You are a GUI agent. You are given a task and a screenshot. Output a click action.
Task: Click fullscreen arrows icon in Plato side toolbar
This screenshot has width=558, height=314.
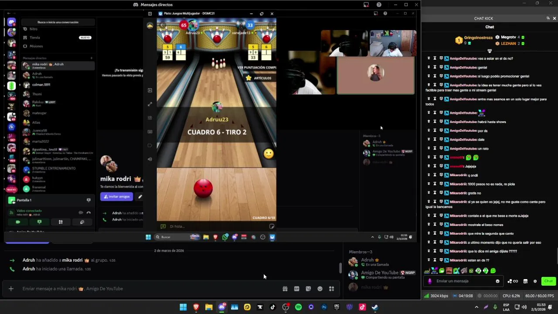coord(150,104)
